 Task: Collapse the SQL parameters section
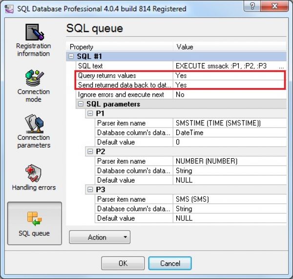coord(81,104)
